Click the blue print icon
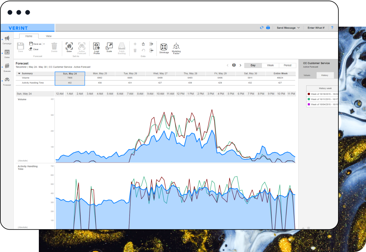 tap(268, 28)
